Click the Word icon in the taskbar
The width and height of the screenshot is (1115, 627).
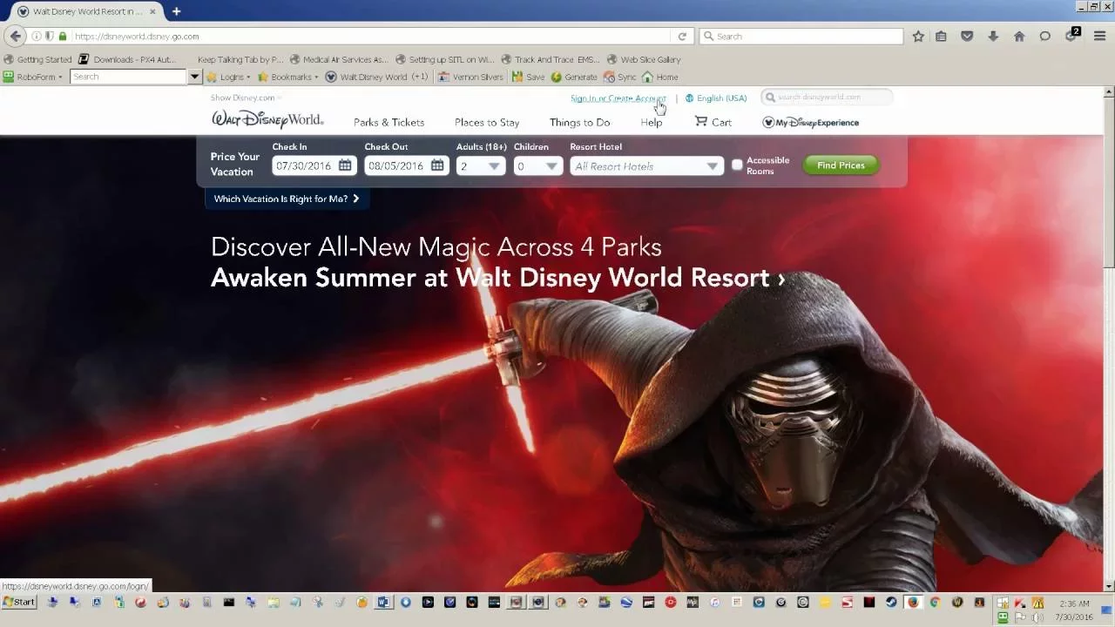pos(383,602)
